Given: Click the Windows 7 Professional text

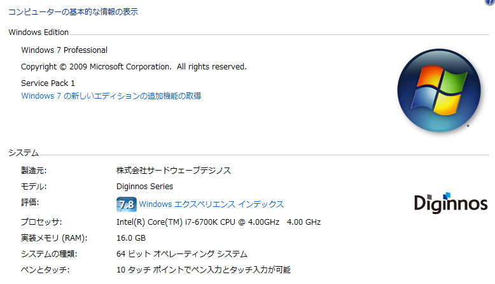Looking at the screenshot, I should coord(64,50).
